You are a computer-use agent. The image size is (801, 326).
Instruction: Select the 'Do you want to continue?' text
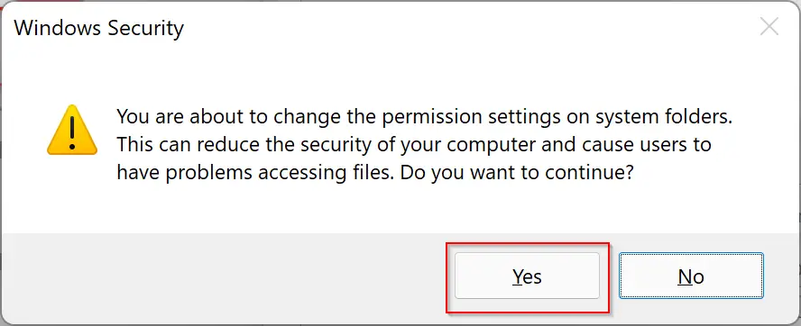click(x=517, y=173)
